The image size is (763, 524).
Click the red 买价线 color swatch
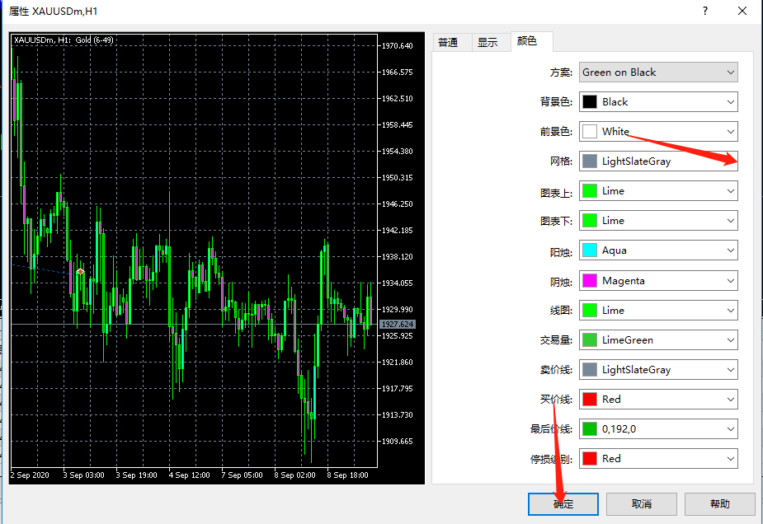(590, 399)
